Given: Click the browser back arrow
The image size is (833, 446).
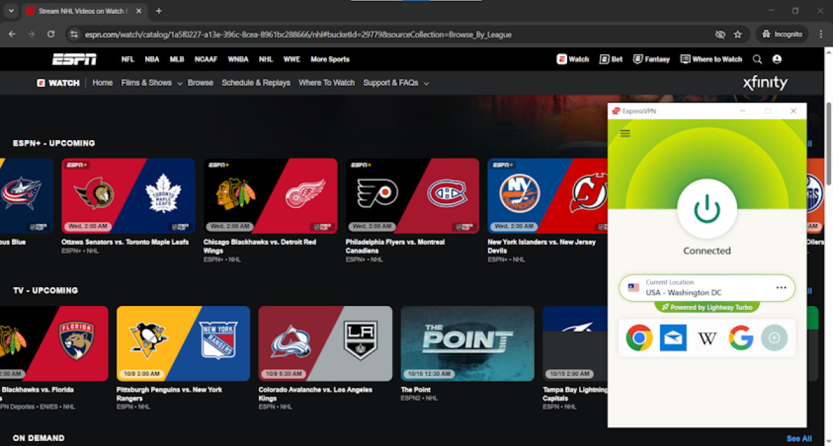Looking at the screenshot, I should (12, 34).
